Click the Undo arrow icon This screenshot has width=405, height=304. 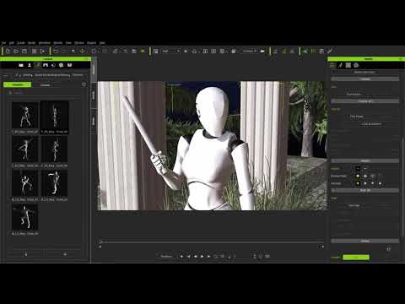(x=56, y=52)
